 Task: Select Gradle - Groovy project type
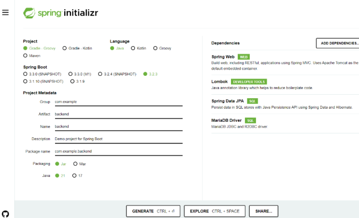(40, 48)
